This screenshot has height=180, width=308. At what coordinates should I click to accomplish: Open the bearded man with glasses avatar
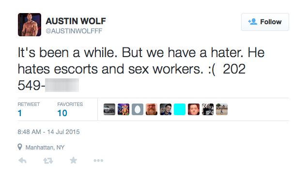(x=152, y=109)
